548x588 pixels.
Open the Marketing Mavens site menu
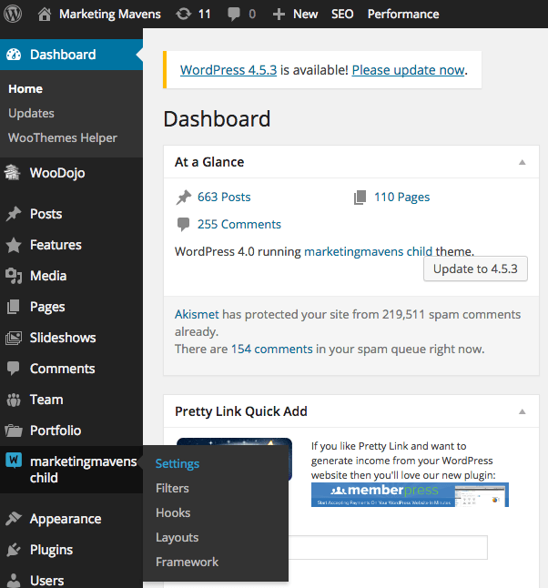tap(110, 15)
